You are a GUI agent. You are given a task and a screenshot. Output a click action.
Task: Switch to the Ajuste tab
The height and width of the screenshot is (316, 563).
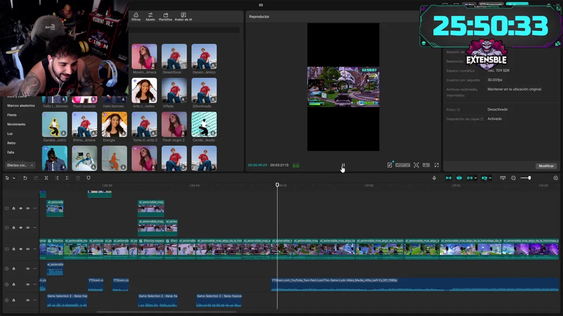pyautogui.click(x=150, y=17)
